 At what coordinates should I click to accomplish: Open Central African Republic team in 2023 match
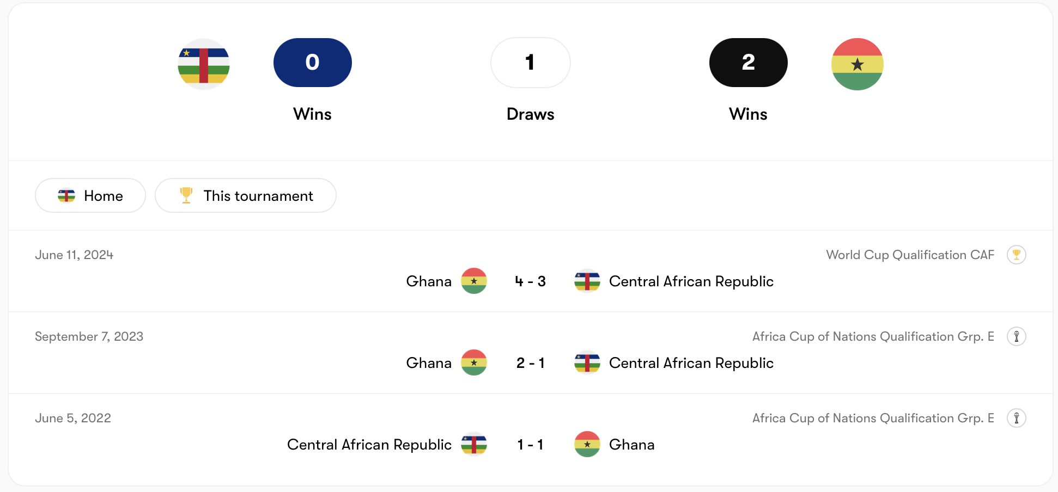(x=691, y=363)
